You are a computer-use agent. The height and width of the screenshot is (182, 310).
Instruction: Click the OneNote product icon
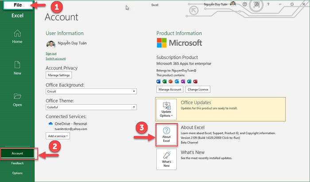(x=183, y=82)
